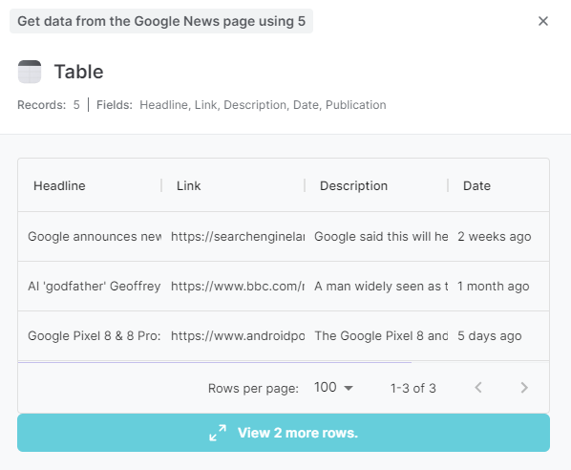Viewport: 571px width, 470px height.
Task: Select the Headline column header
Action: pos(59,186)
